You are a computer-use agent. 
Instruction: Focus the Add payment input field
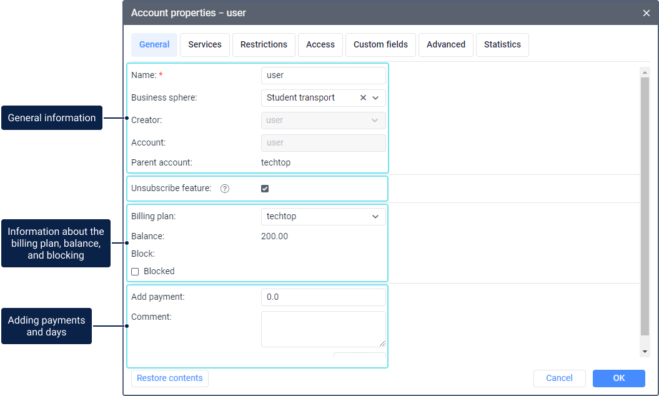point(323,297)
